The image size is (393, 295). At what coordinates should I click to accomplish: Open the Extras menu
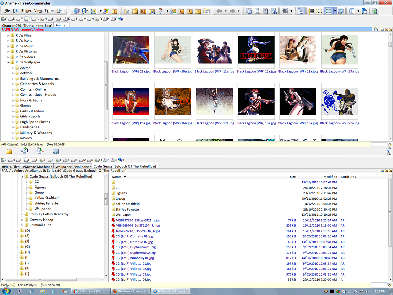(x=50, y=11)
